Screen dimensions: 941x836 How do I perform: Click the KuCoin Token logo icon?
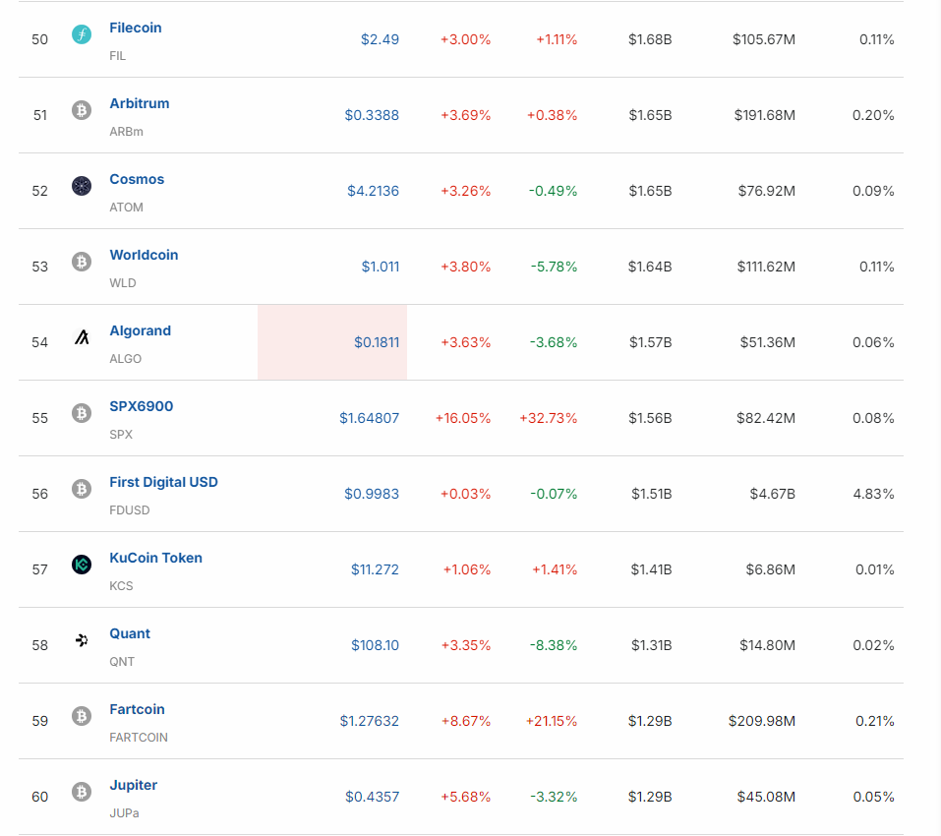pos(82,565)
